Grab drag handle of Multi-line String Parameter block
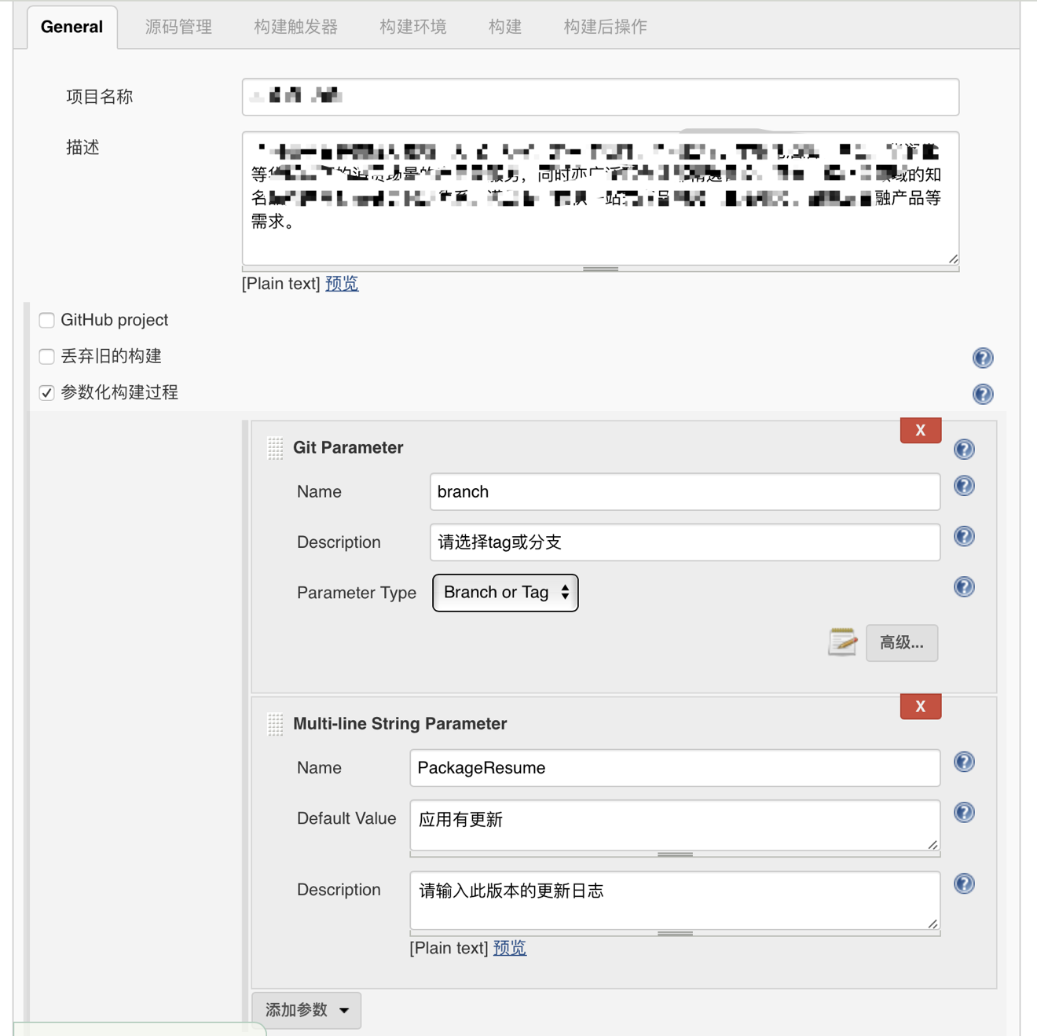Screen dimensions: 1037x1036 coord(275,724)
